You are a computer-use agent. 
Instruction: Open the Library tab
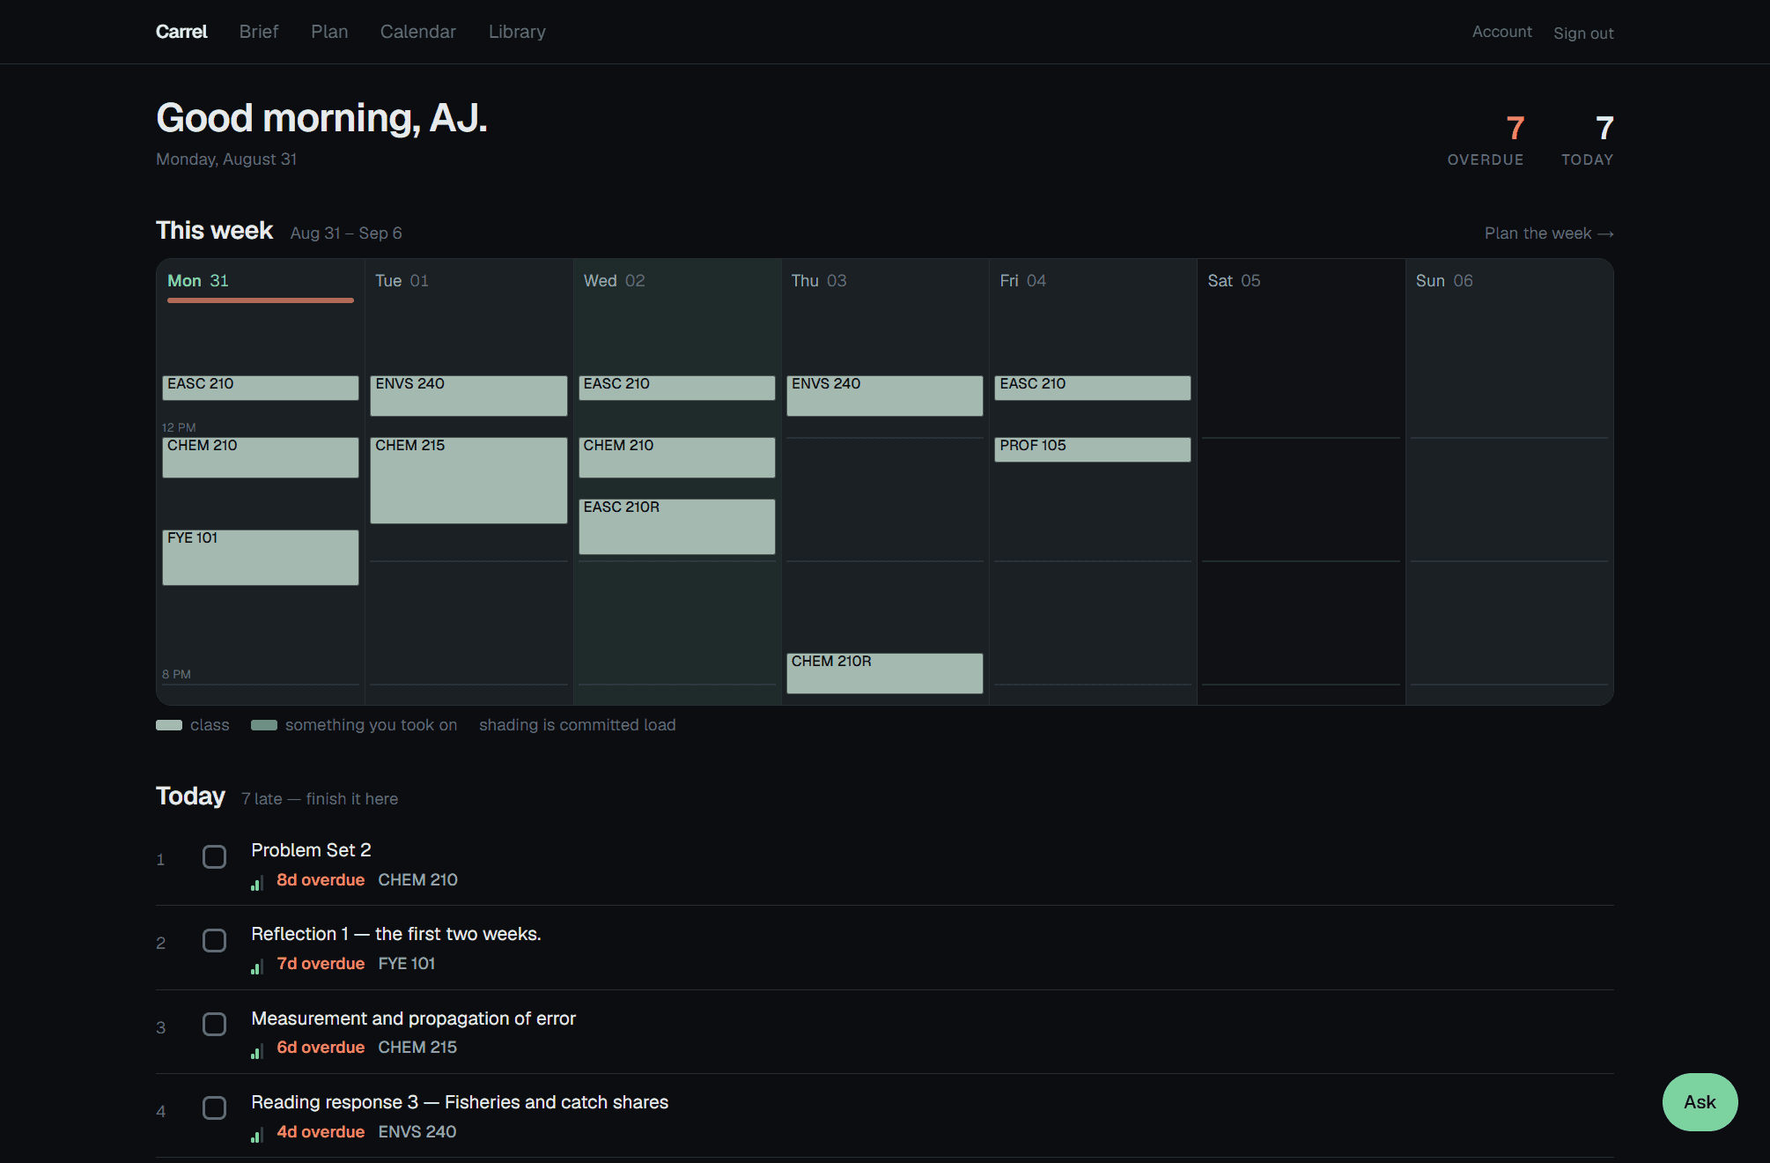[x=517, y=32]
